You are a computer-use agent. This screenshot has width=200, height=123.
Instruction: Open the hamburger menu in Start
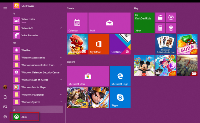[x=5, y=8]
